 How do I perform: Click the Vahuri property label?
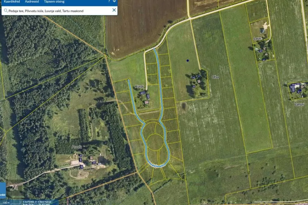coord(299,104)
